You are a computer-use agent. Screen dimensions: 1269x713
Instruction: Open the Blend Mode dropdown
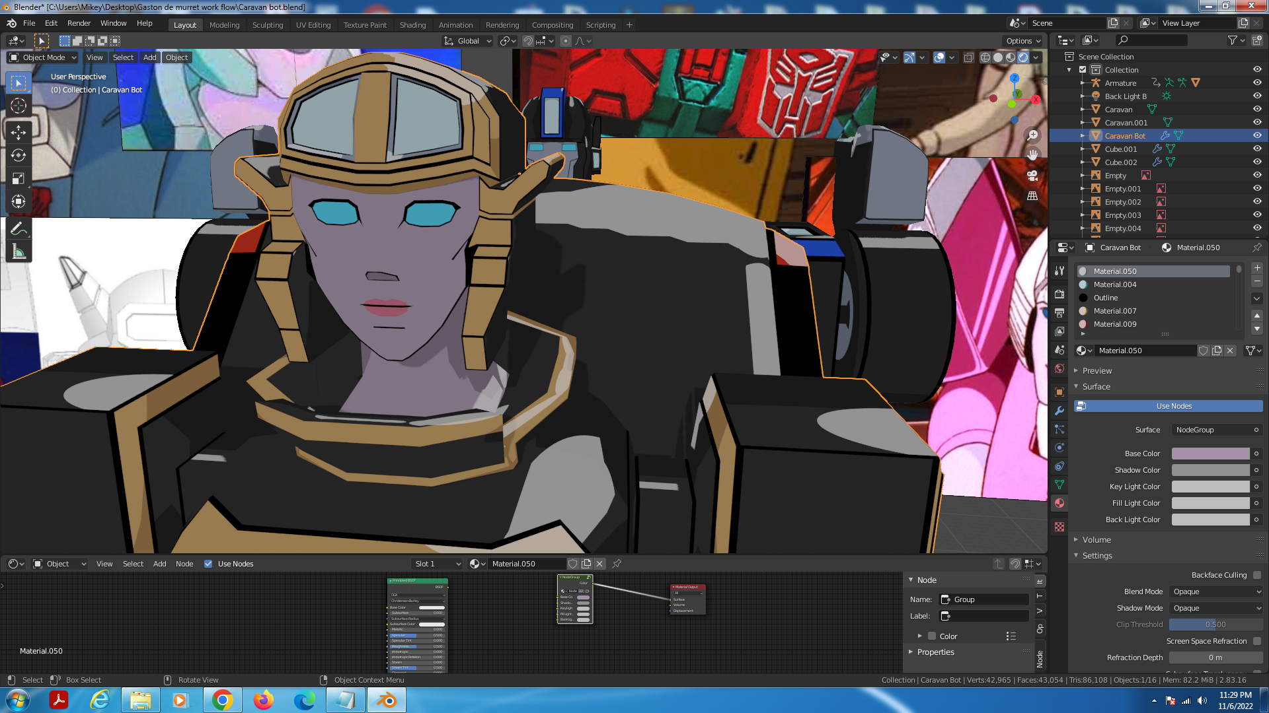click(1216, 592)
